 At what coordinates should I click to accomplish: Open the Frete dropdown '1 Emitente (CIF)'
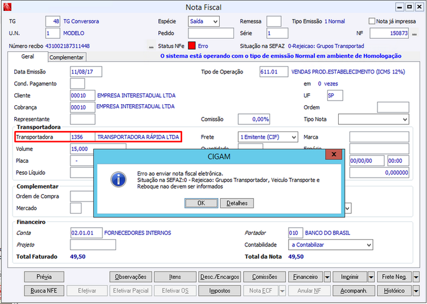[268, 137]
